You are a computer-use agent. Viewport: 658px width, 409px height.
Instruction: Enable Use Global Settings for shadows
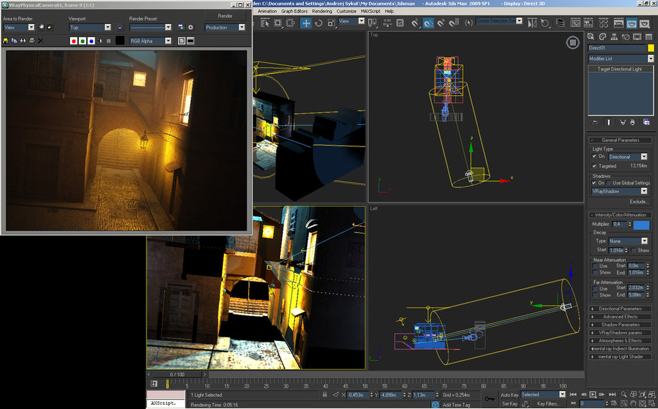(609, 183)
